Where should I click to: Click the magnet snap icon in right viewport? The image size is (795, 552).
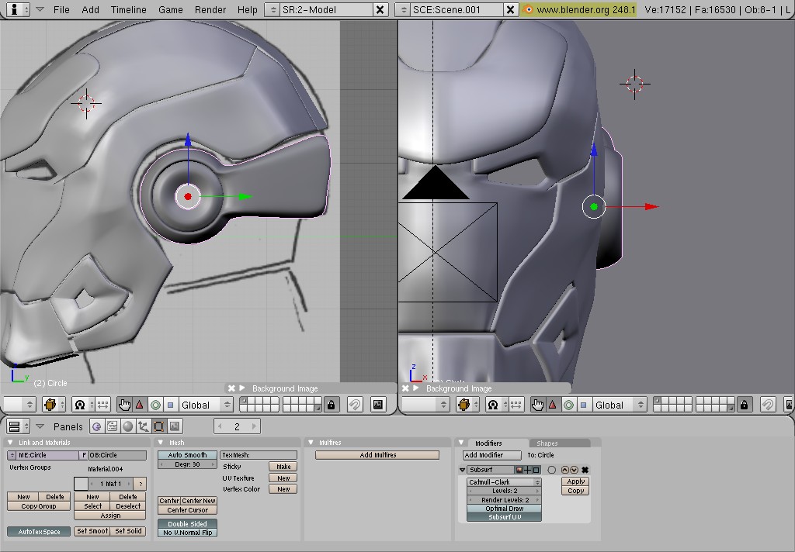[768, 405]
